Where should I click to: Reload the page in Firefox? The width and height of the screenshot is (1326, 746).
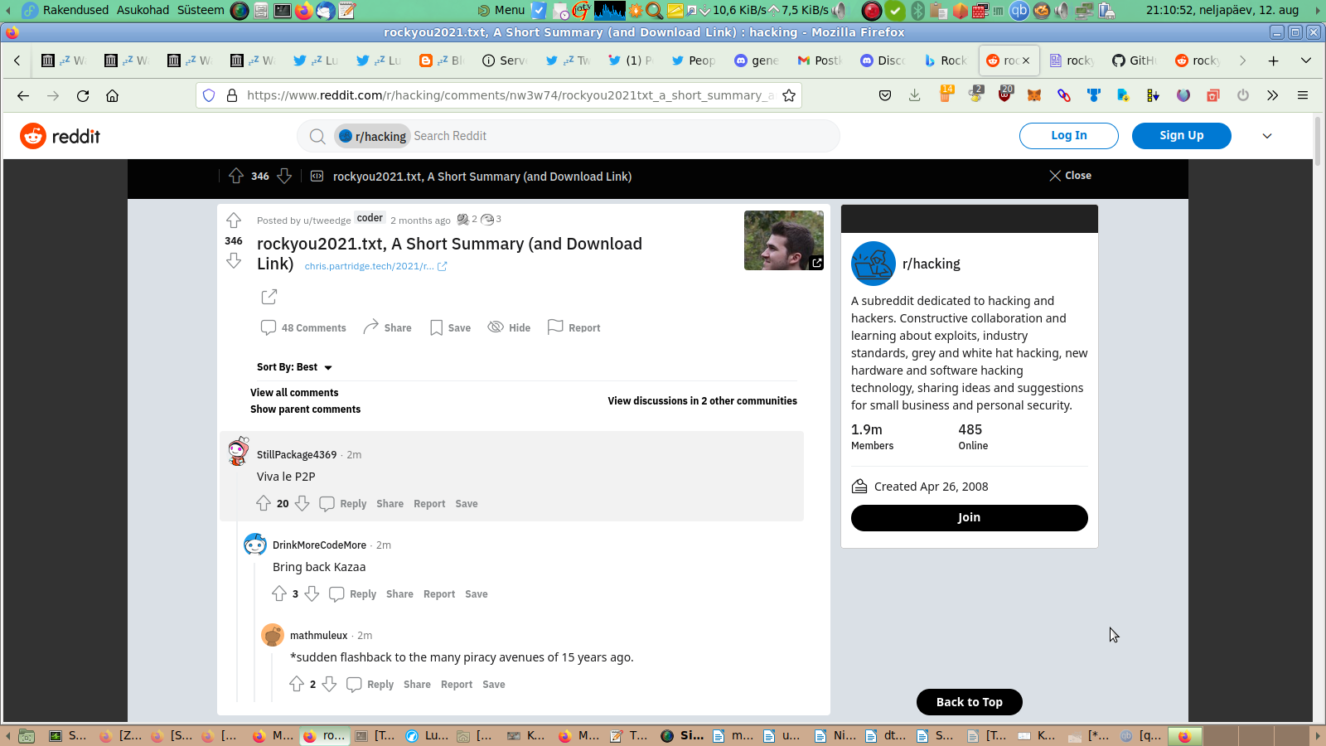point(83,95)
